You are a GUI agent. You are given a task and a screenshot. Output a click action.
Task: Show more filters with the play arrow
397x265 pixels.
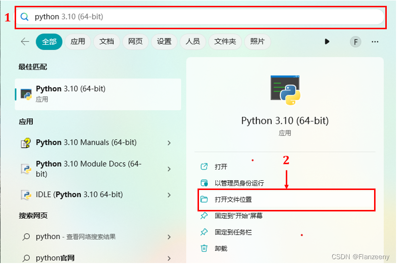click(327, 41)
